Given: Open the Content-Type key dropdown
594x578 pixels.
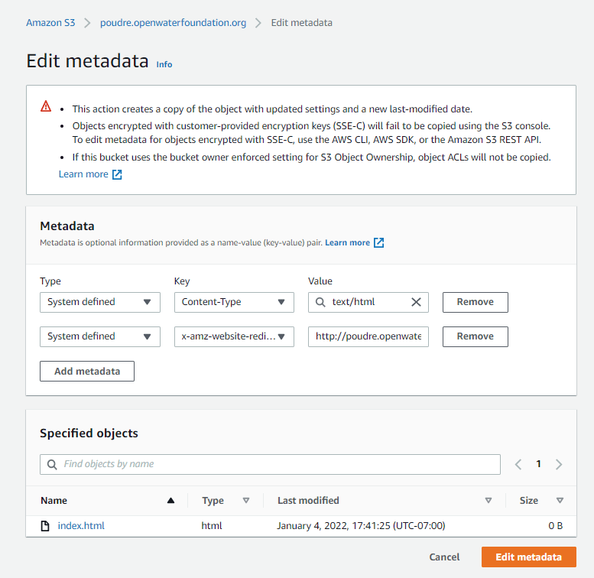Looking at the screenshot, I should (x=234, y=302).
